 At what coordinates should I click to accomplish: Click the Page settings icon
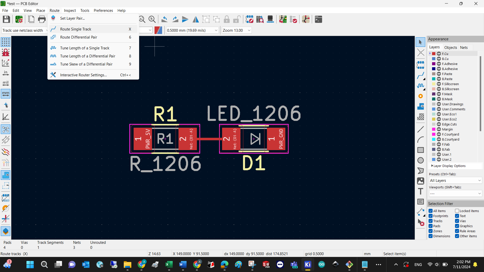pos(31,19)
